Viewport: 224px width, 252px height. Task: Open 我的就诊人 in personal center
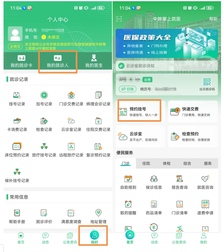58,61
